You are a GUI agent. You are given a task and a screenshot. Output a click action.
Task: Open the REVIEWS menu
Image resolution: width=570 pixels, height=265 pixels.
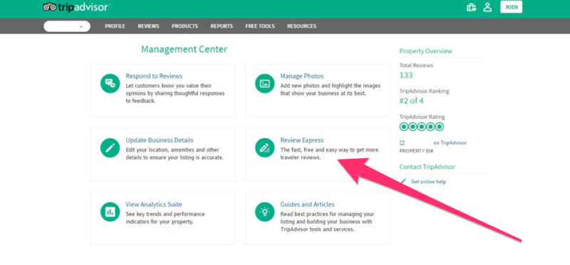(148, 26)
